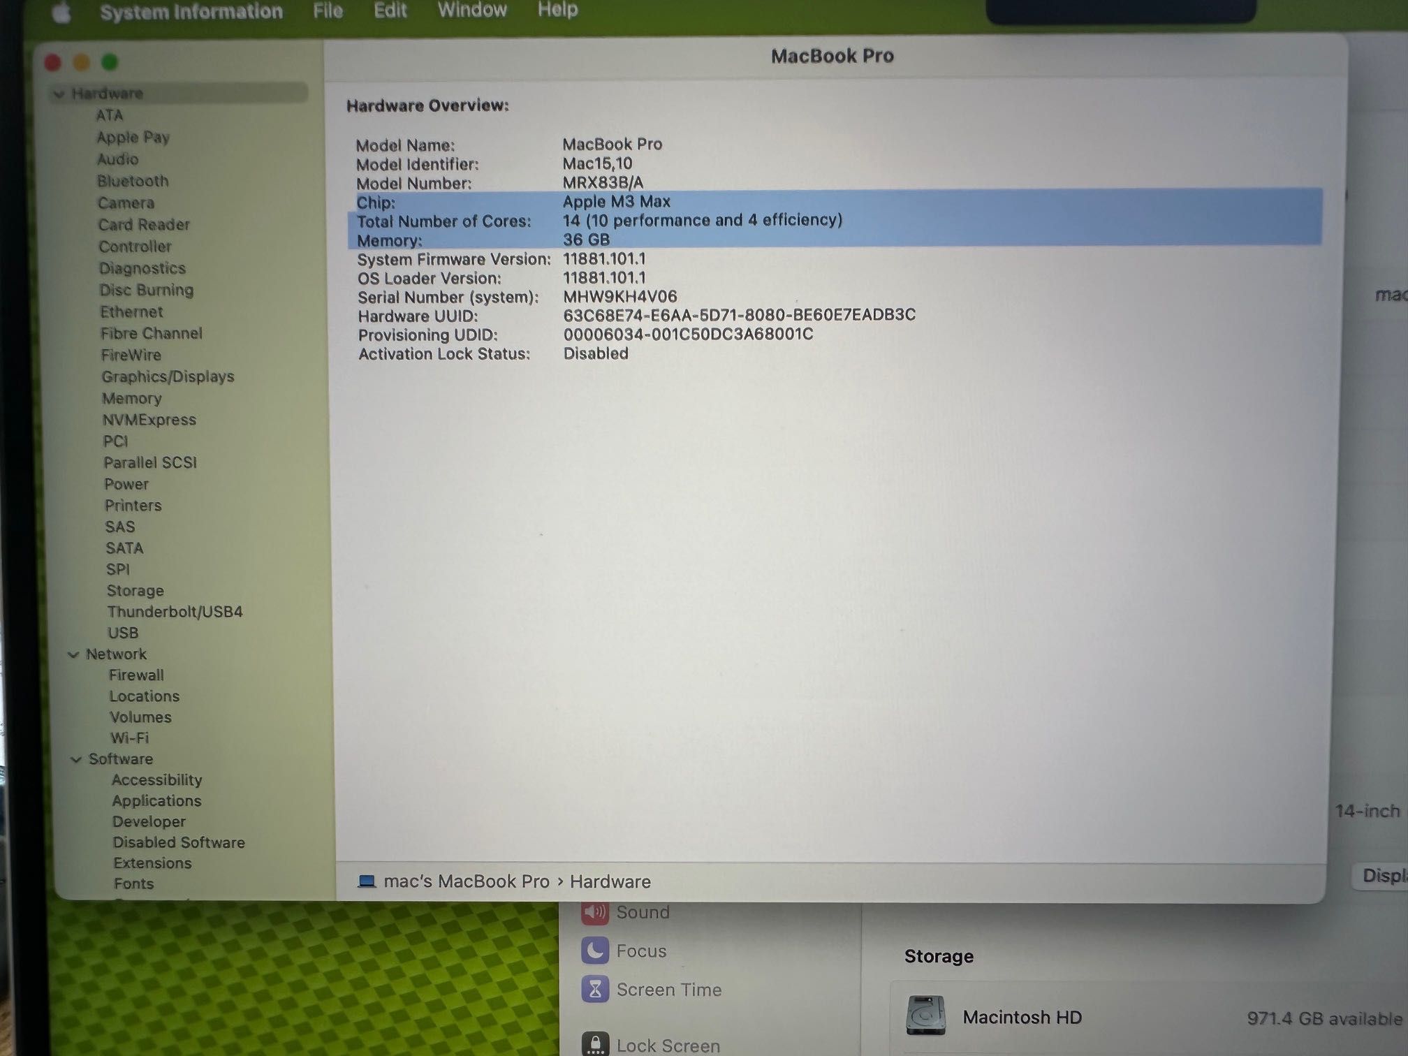Select Storage in the sidebar list
The height and width of the screenshot is (1056, 1408).
tap(135, 591)
